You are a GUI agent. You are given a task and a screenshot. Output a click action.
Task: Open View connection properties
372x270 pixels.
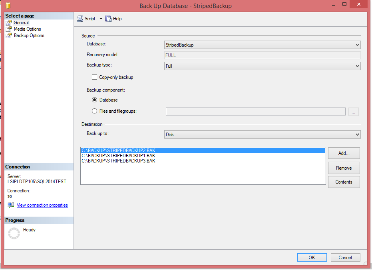tap(42, 205)
